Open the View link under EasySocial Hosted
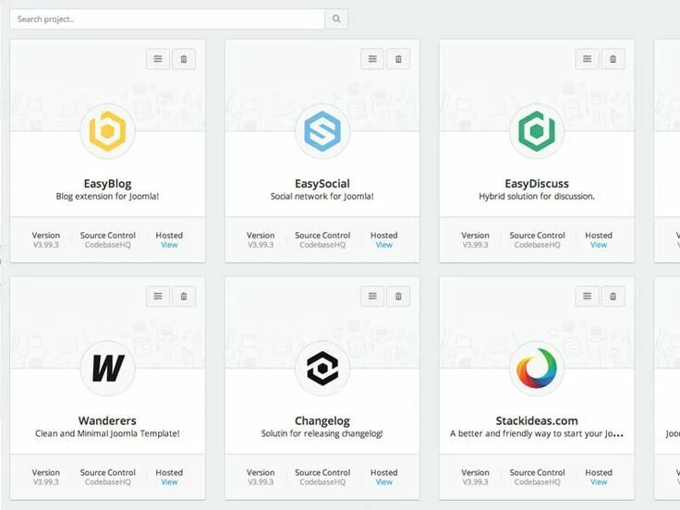 tap(383, 245)
